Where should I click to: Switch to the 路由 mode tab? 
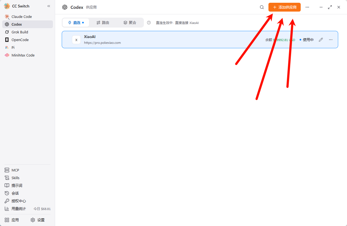coord(103,23)
